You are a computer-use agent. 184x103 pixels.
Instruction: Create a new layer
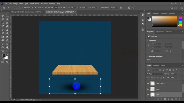point(176,99)
